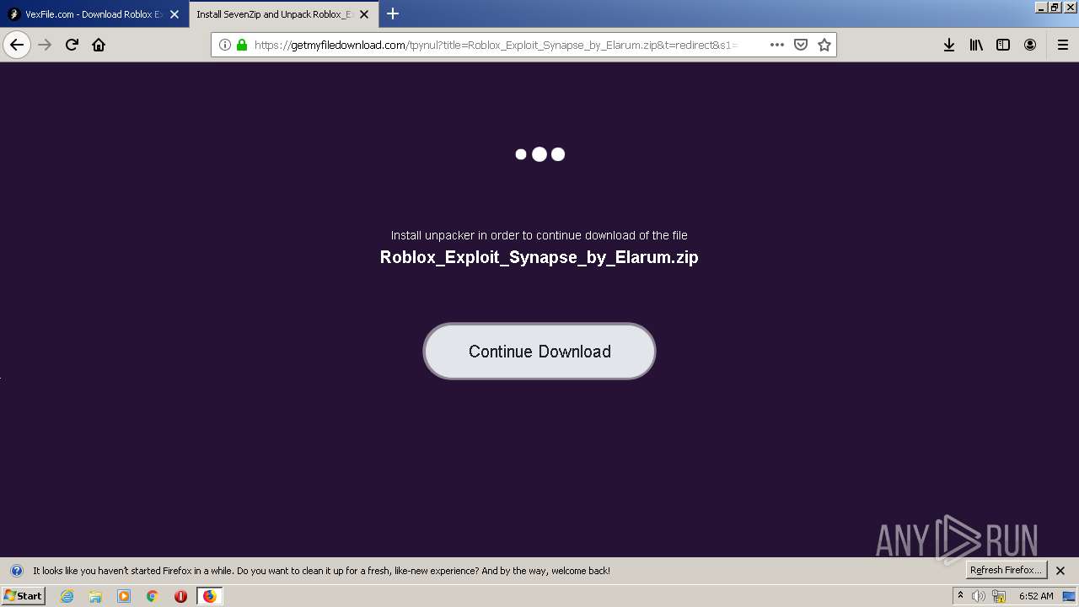Restore down the Firefox window
The image size is (1079, 607).
(x=1055, y=7)
